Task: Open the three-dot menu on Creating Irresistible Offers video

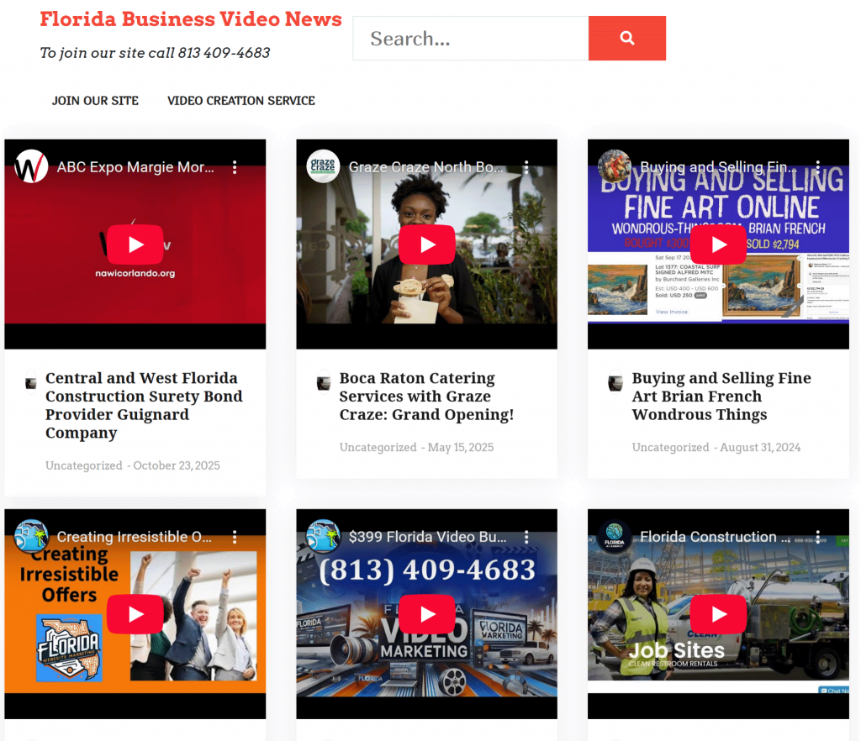Action: pos(235,537)
